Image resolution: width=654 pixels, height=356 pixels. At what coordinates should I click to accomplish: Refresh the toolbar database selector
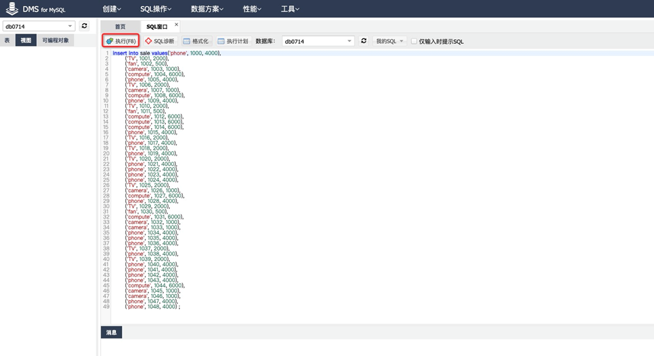pyautogui.click(x=363, y=41)
